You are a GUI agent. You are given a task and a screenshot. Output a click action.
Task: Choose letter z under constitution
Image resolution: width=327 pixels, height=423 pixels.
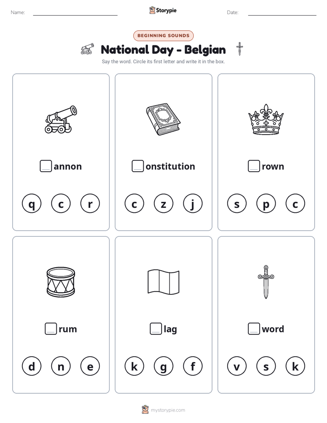(163, 203)
